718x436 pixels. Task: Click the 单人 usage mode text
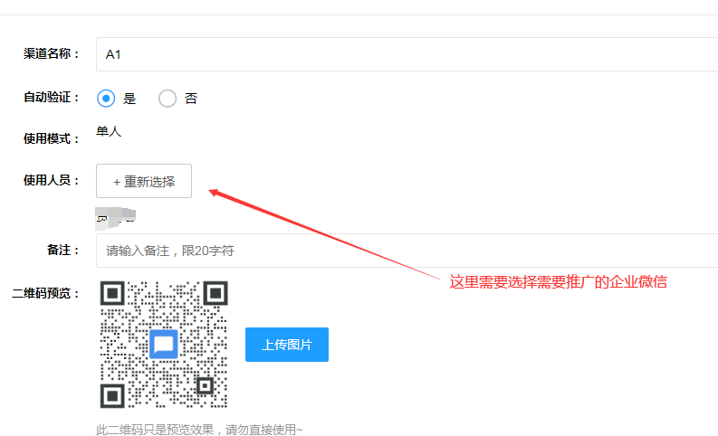(x=109, y=131)
